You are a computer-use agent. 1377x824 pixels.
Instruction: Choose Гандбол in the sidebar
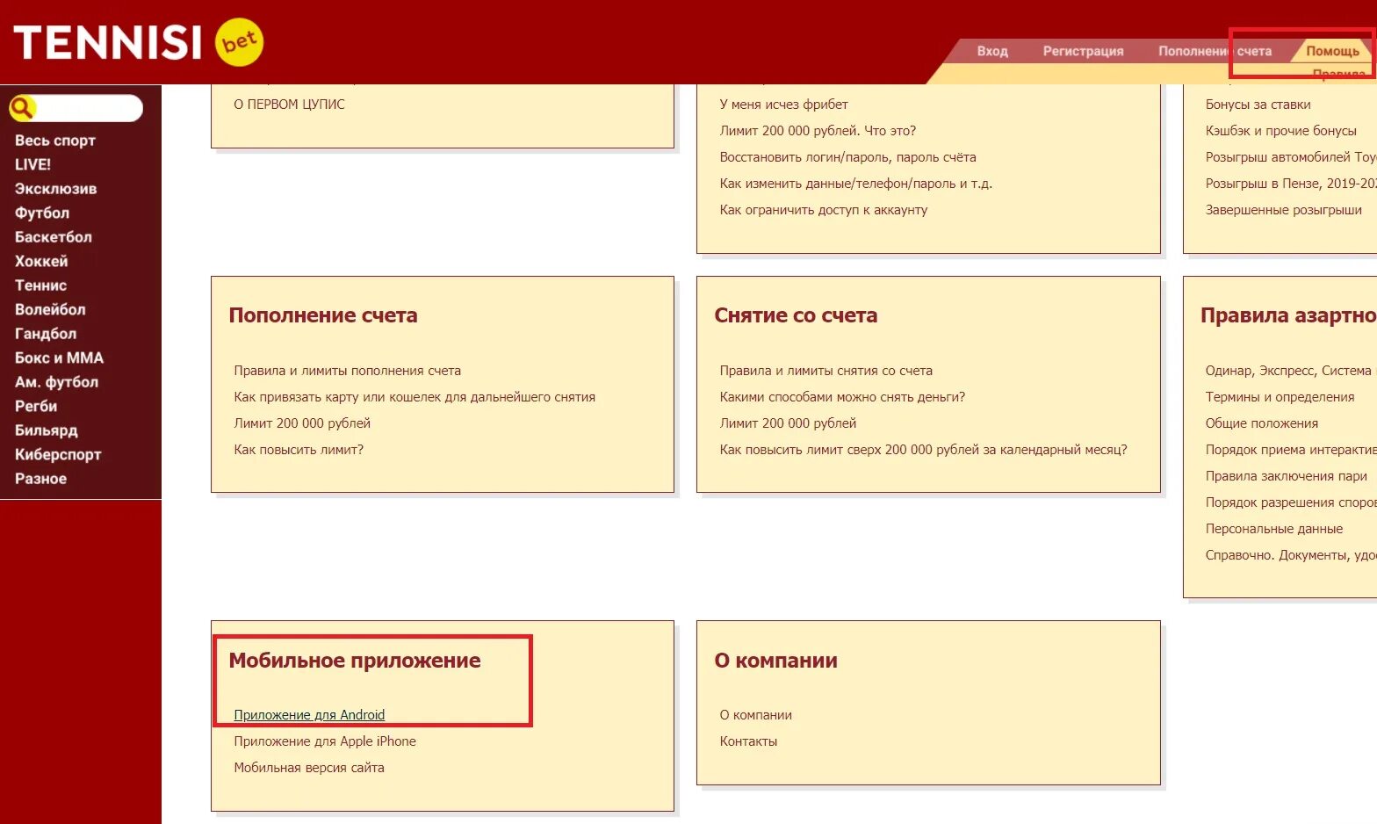point(46,334)
